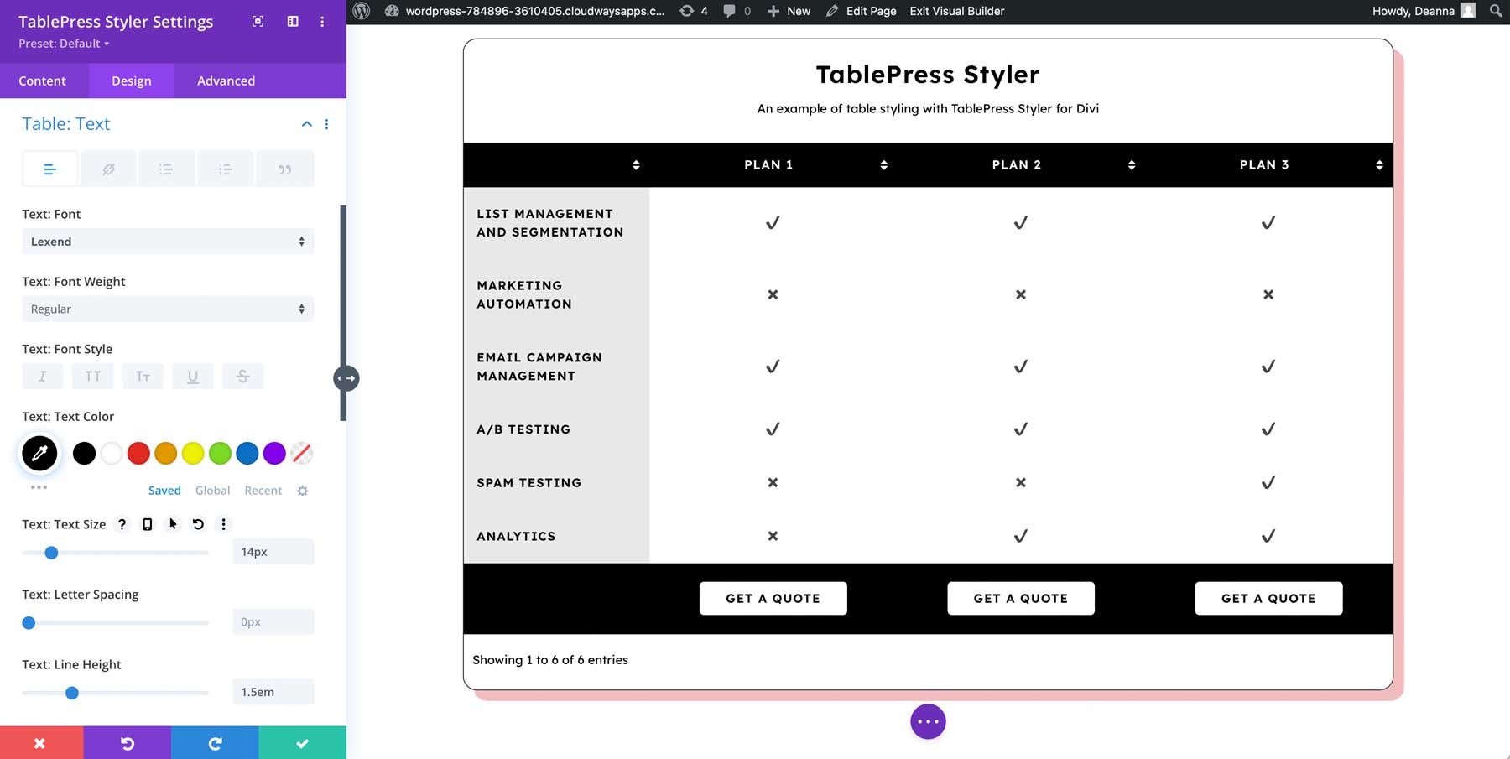This screenshot has width=1510, height=759.
Task: Open the eyedropper color picker
Action: (x=39, y=454)
